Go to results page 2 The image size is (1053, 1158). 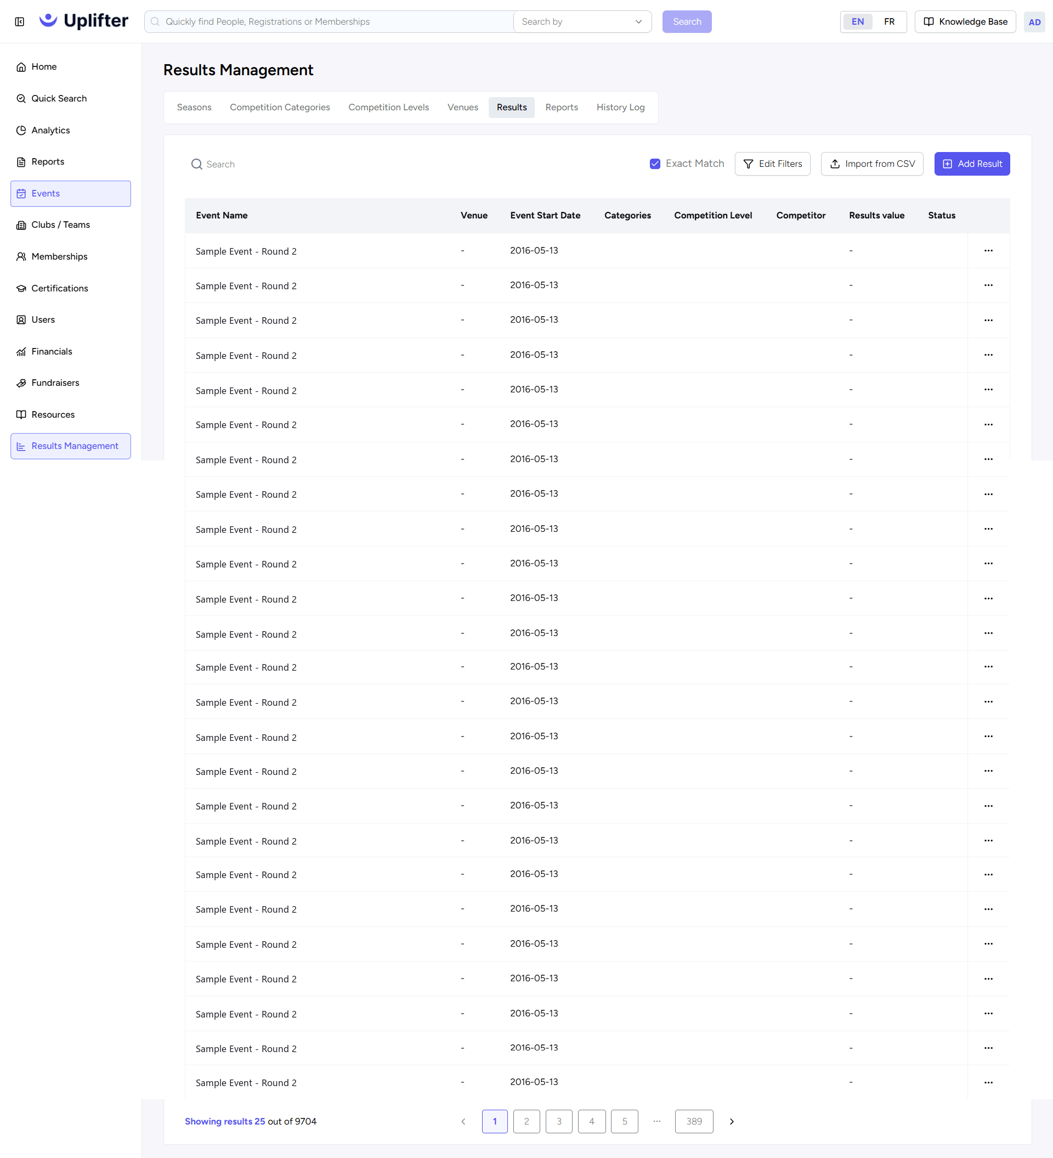[x=526, y=1121]
